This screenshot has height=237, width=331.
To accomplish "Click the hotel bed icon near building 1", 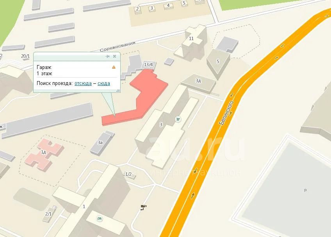I will click(x=100, y=218).
